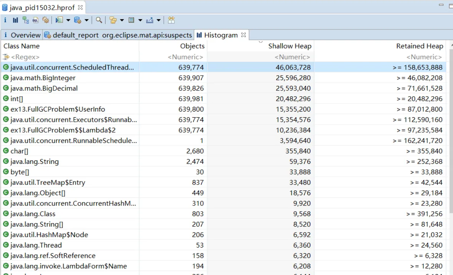Click the retained heap value >= 162,241,720
Screen dimensions: 453x275
pyautogui.click(x=417, y=141)
